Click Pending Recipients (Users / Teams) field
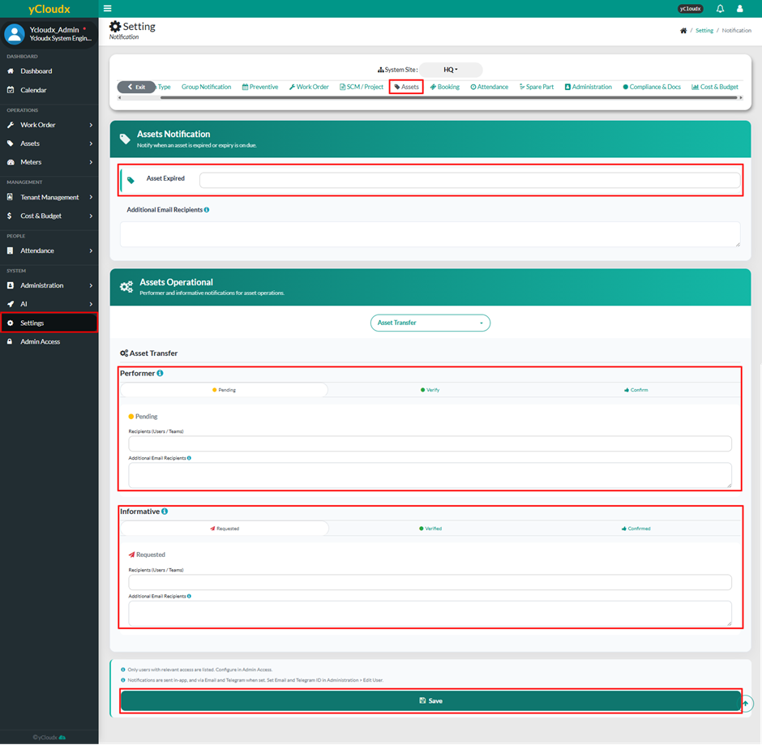Image resolution: width=762 pixels, height=745 pixels. pos(430,443)
